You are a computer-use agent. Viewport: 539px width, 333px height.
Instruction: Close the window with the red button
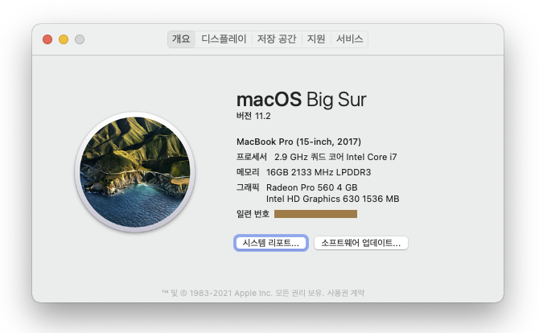(47, 39)
